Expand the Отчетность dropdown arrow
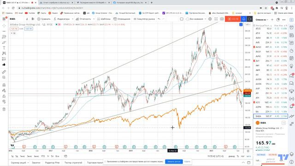 point(94,19)
